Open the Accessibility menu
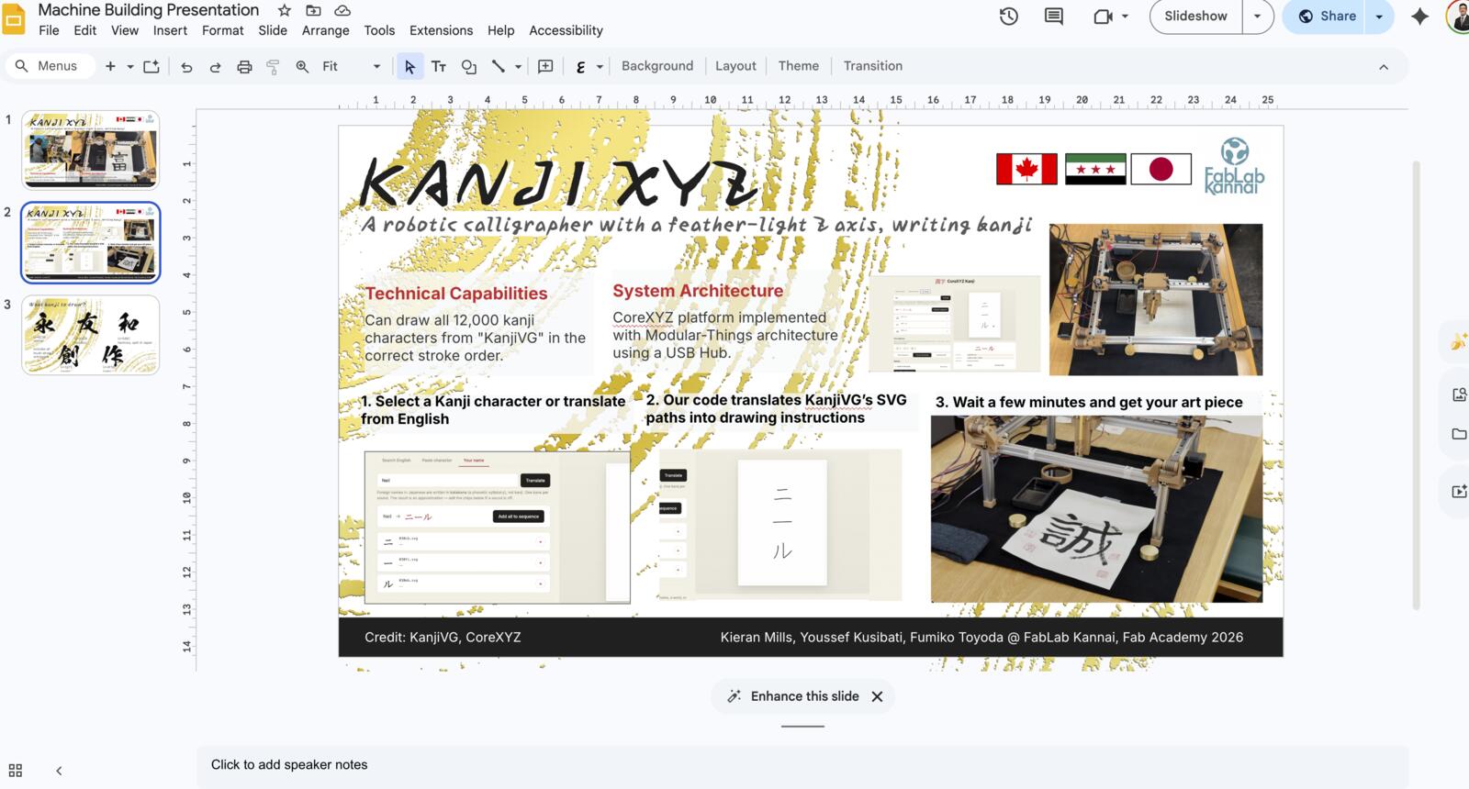Image resolution: width=1469 pixels, height=789 pixels. 566,30
